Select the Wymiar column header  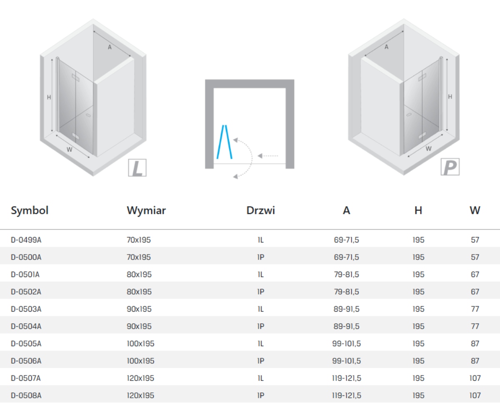[146, 210]
